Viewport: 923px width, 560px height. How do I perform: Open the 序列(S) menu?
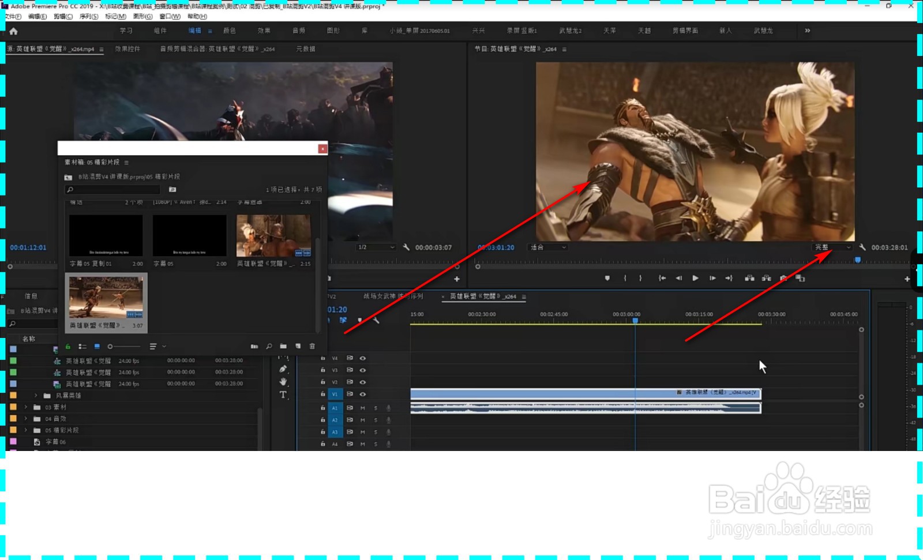(89, 16)
